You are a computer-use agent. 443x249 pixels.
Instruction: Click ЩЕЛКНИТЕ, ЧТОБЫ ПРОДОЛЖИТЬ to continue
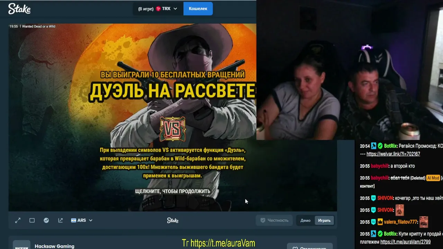point(173,191)
